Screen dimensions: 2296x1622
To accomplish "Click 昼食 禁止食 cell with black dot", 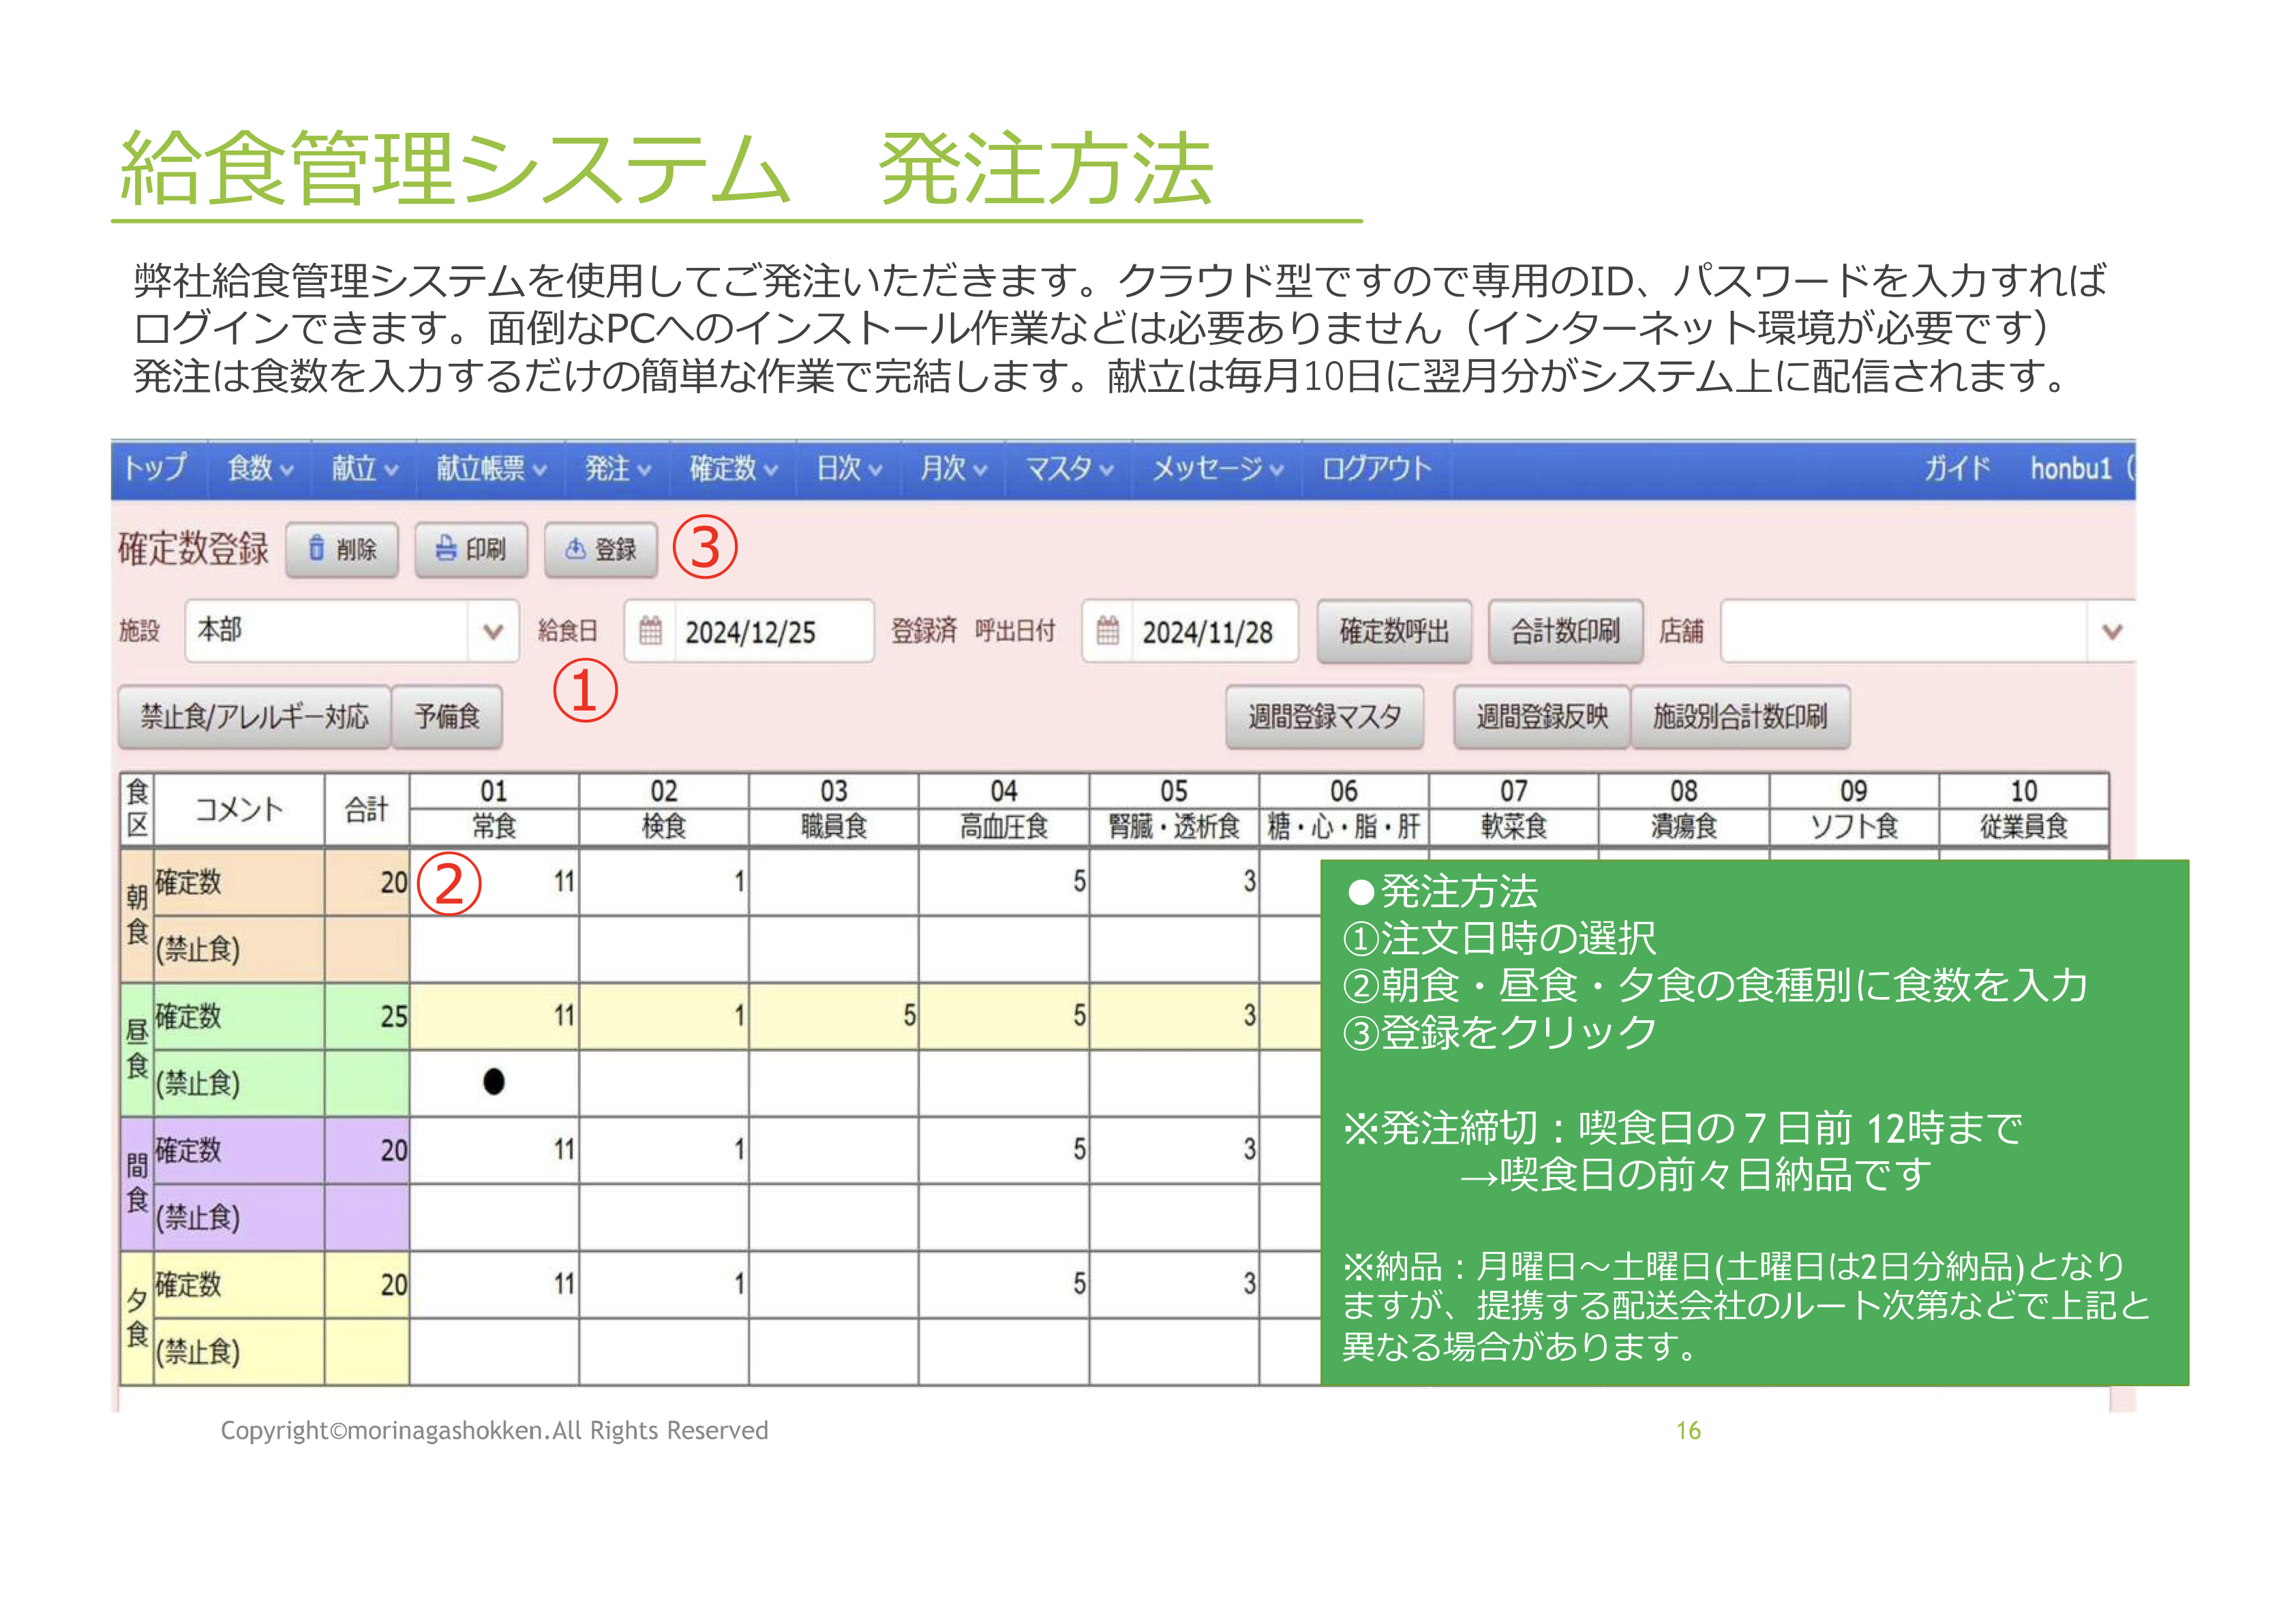I will pos(494,1082).
